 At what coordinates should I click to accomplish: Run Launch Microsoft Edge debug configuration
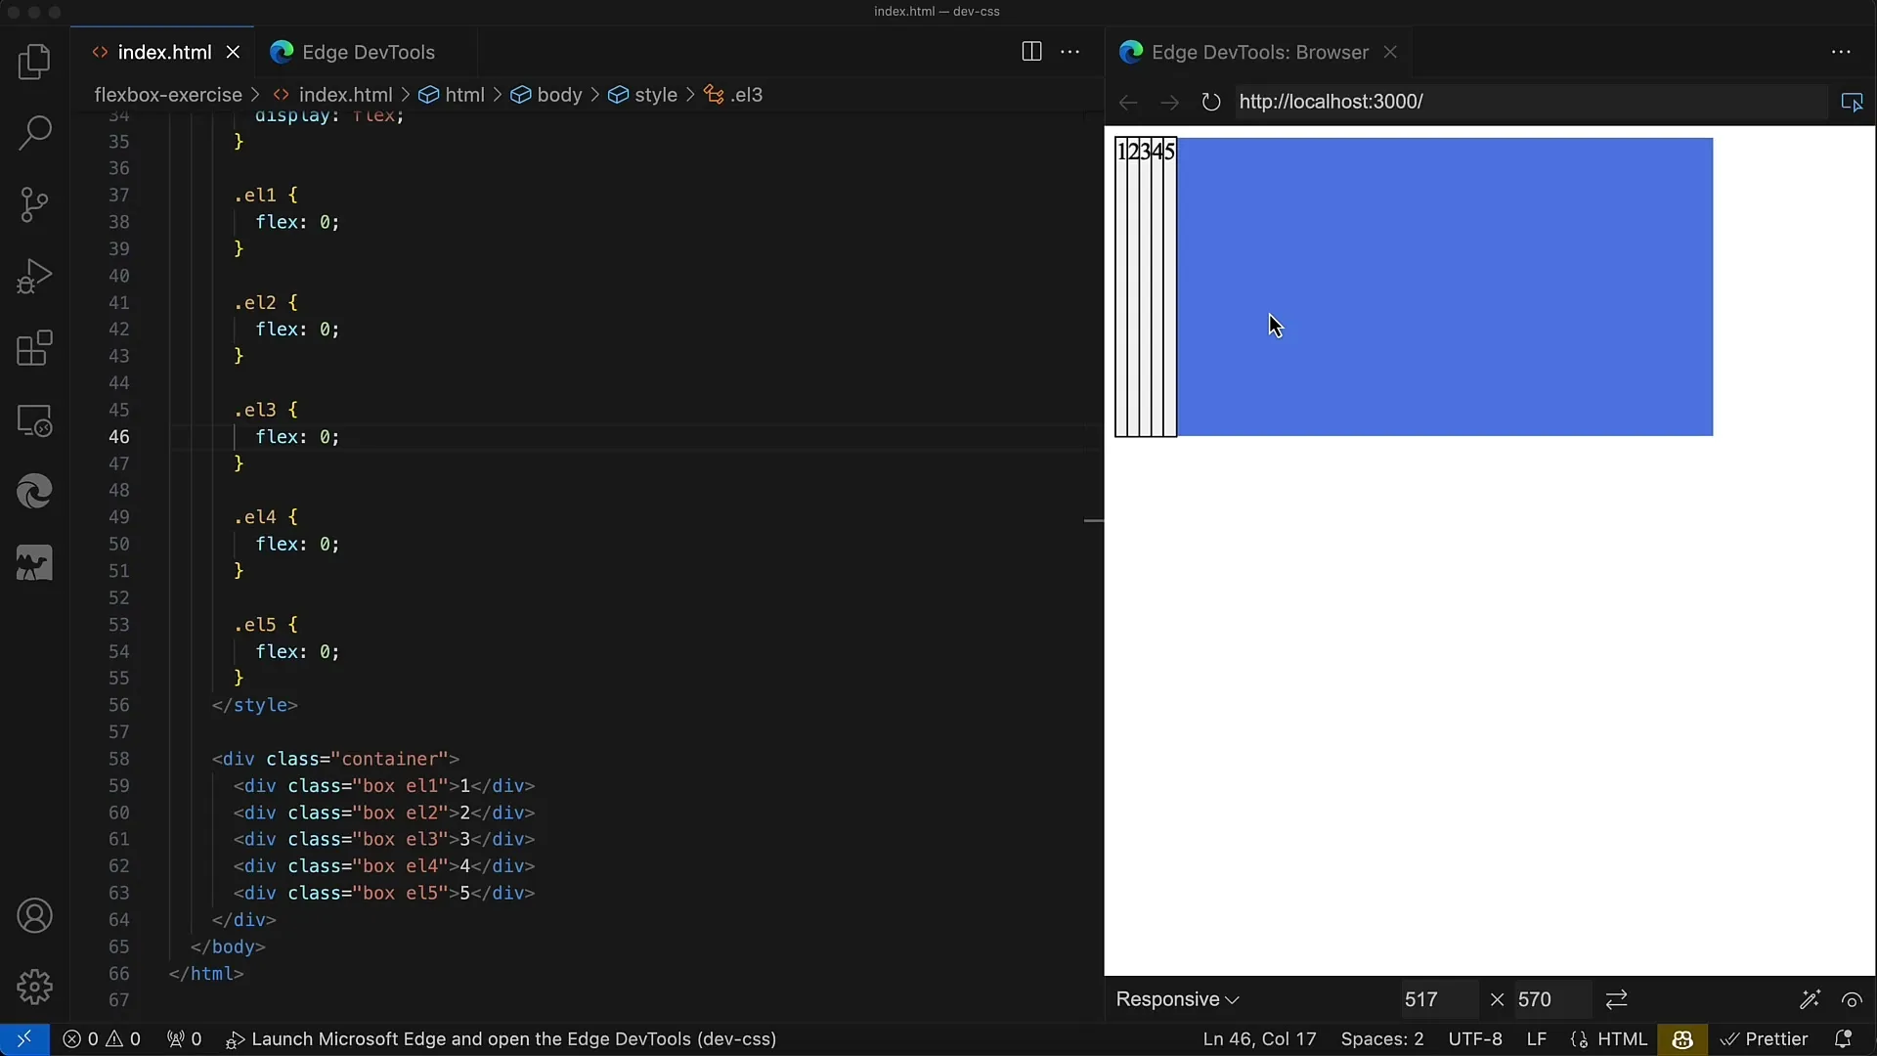click(x=501, y=1039)
